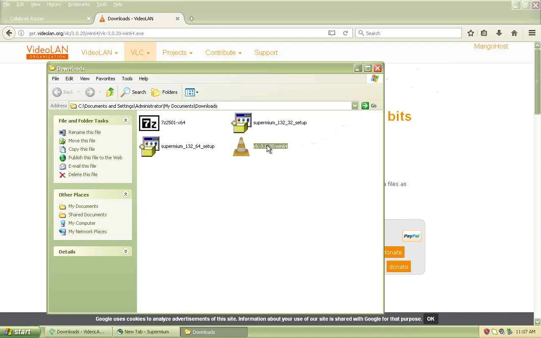The width and height of the screenshot is (541, 338).
Task: Click E-mail this file task
Action: click(x=82, y=166)
